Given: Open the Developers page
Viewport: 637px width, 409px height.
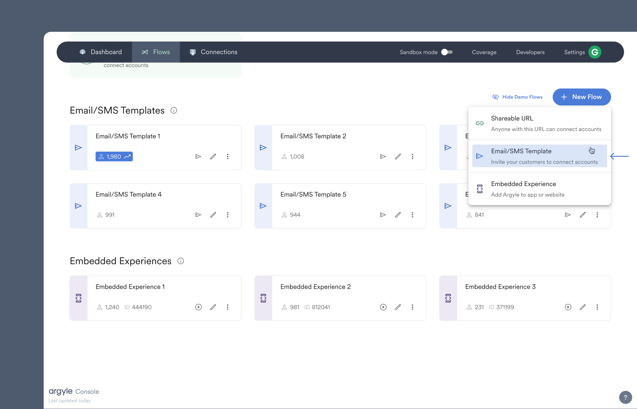Looking at the screenshot, I should click(530, 52).
